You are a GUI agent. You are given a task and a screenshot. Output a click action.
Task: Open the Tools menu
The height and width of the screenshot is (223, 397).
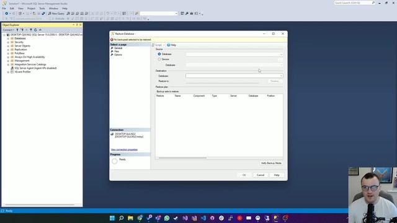[x=42, y=8]
